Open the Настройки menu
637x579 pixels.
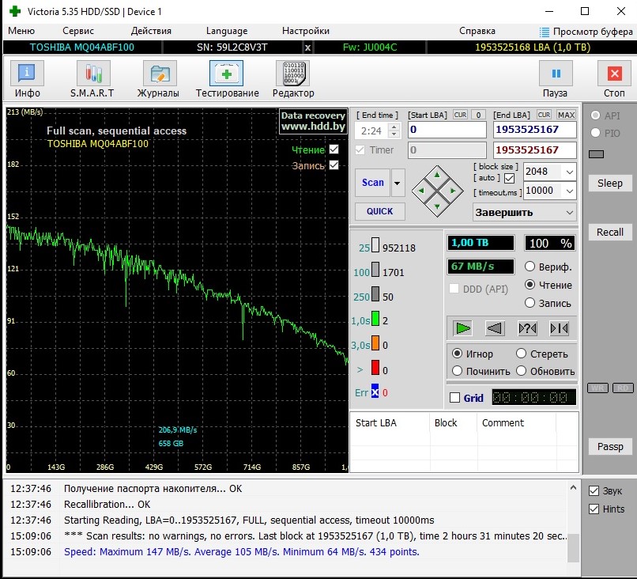pos(305,31)
